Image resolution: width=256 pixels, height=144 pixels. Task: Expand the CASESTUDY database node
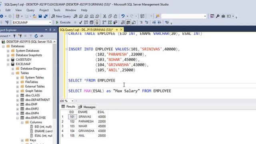coord(8,60)
